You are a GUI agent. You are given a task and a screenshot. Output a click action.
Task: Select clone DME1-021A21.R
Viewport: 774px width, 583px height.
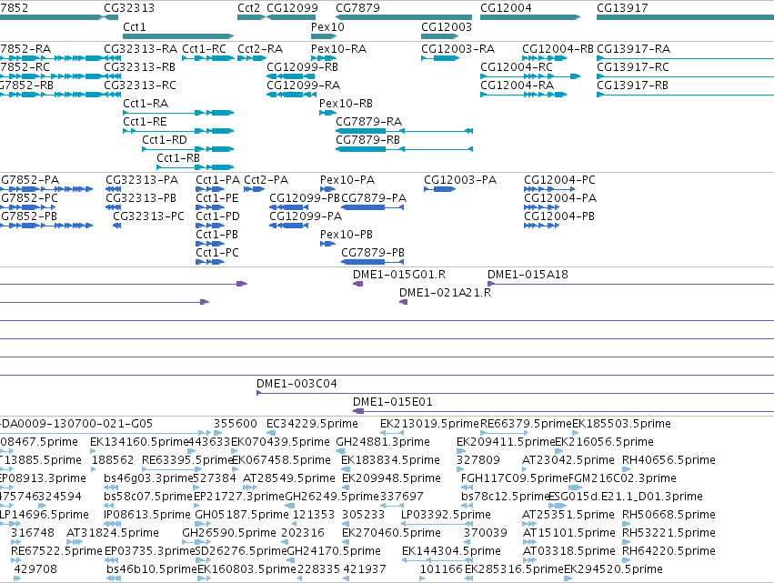click(403, 302)
